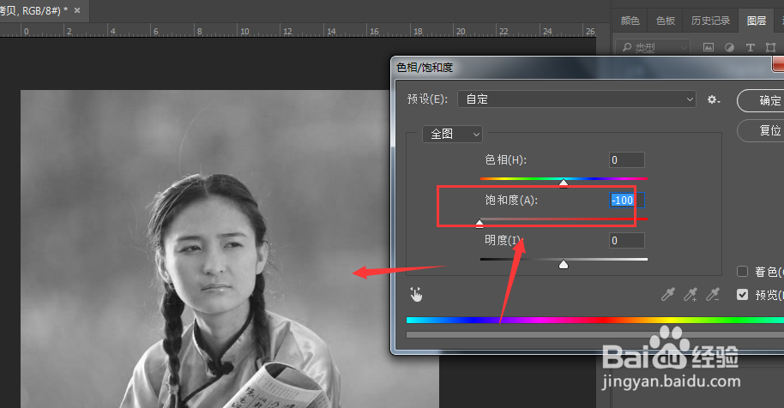Switch to the 色板 panel tab

pyautogui.click(x=666, y=21)
